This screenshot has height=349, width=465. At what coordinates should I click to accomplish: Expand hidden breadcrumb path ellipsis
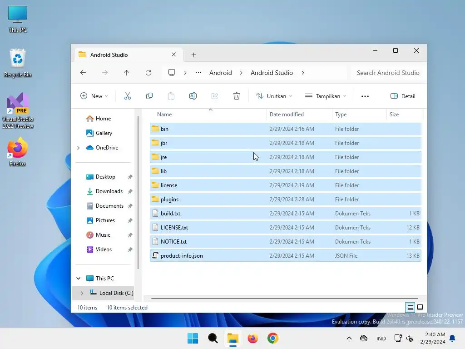point(198,73)
